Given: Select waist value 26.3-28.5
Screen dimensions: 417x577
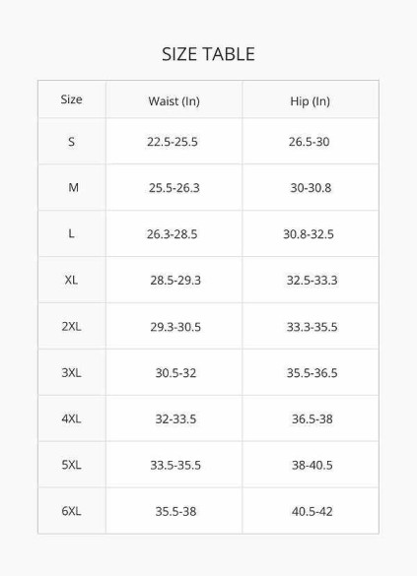Looking at the screenshot, I should (173, 234).
